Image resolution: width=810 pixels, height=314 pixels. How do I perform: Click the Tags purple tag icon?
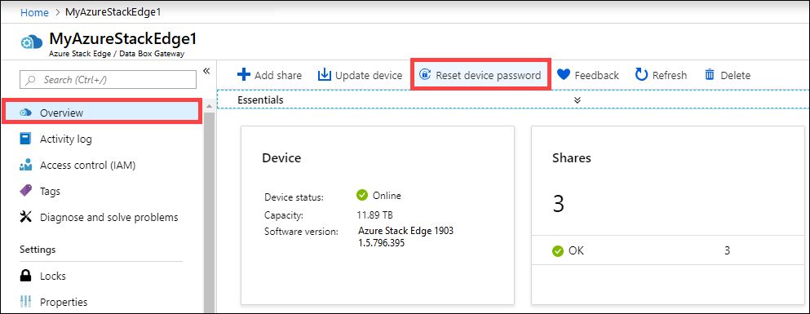click(26, 191)
